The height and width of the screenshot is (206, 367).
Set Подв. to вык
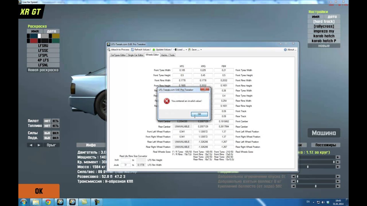pyautogui.click(x=47, y=138)
